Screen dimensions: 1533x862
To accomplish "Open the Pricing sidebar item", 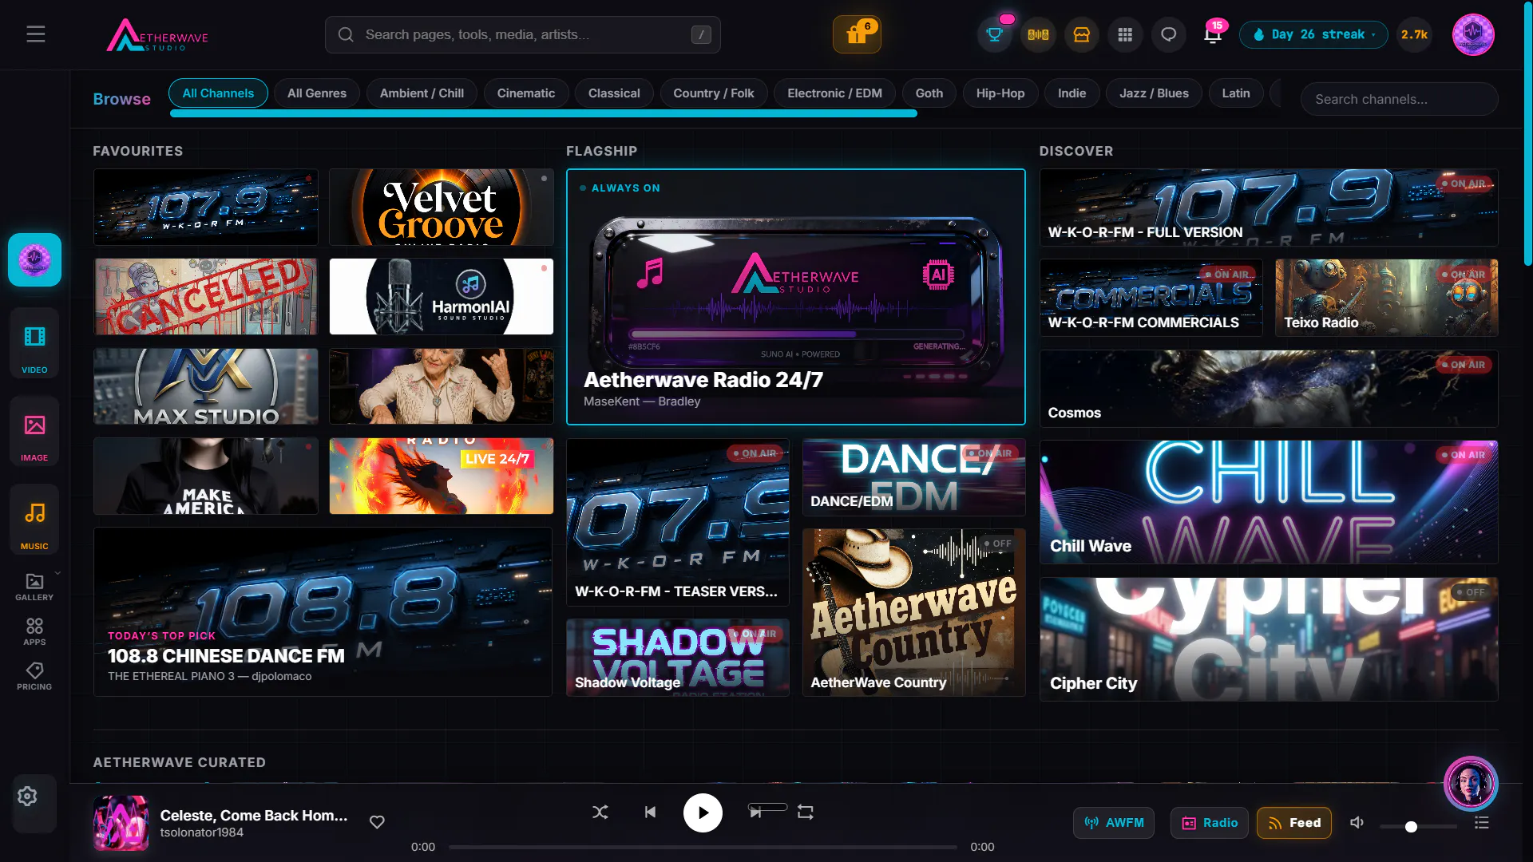I will pyautogui.click(x=34, y=677).
